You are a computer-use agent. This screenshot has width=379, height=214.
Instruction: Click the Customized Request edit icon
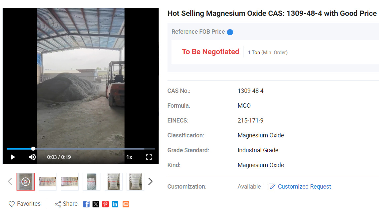pyautogui.click(x=272, y=187)
